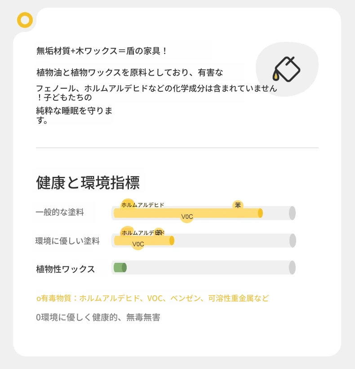Viewport: 355px width, 369px height.
Task: Click the yellow drop on the paint bucket
Action: point(275,76)
